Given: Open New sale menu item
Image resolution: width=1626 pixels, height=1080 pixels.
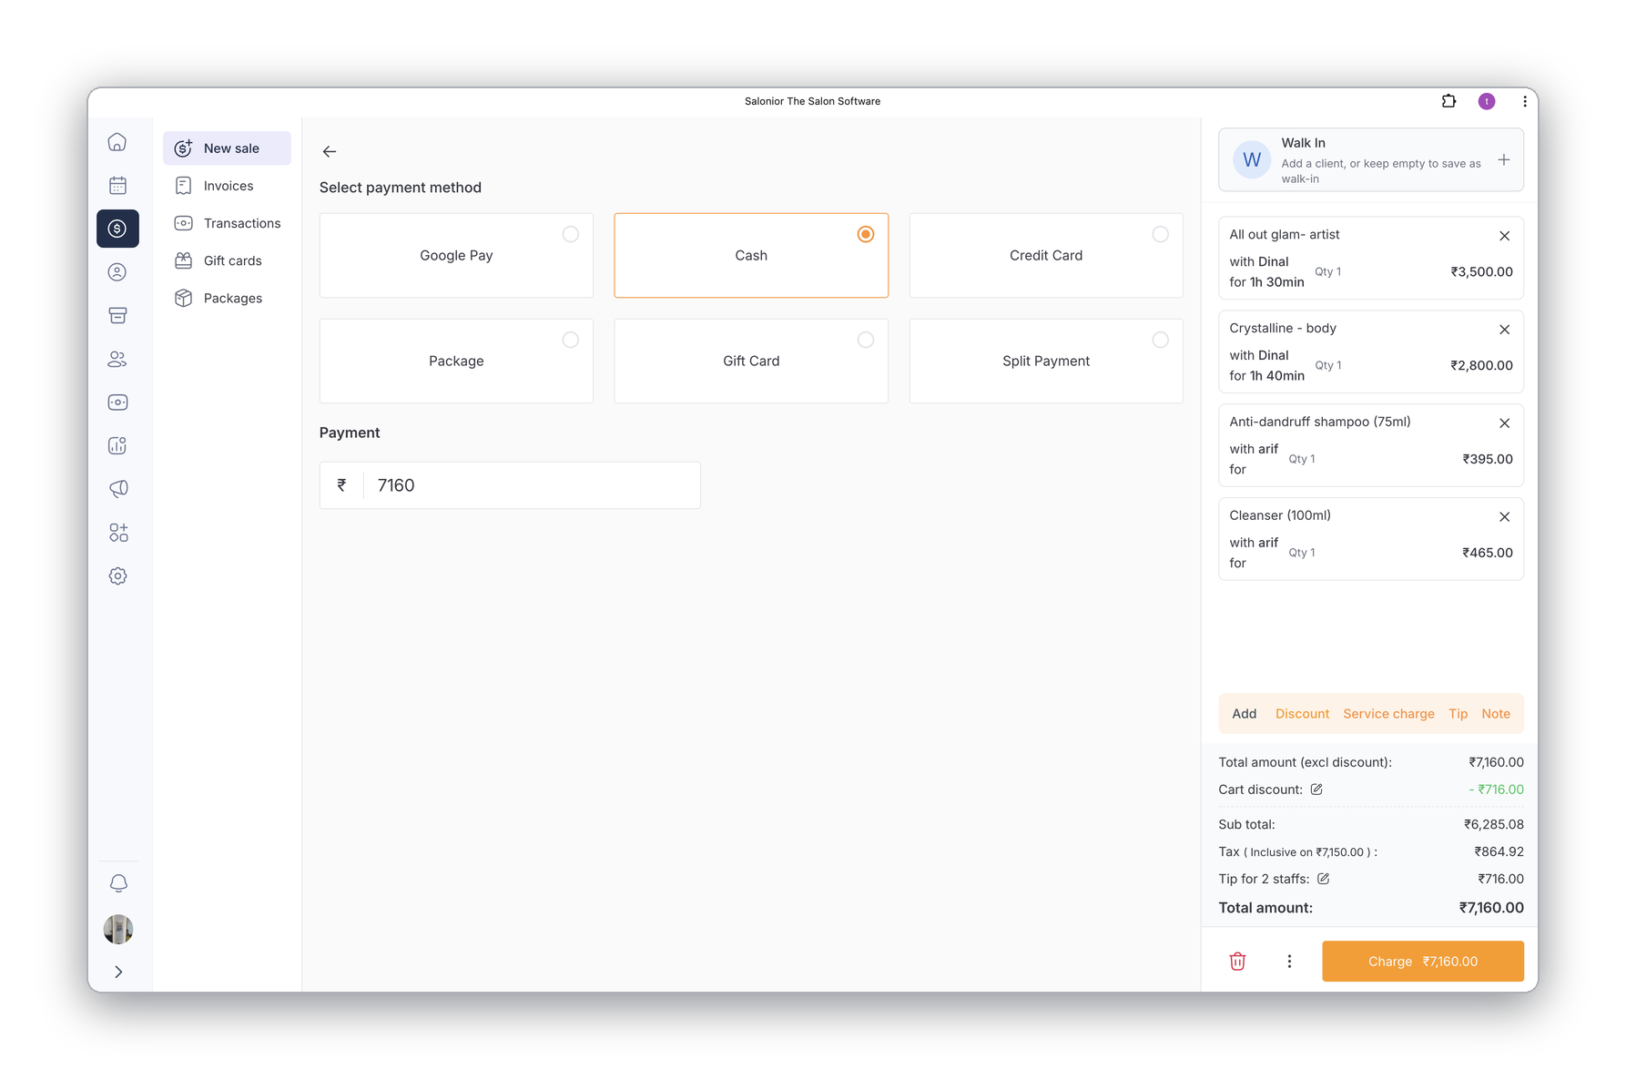Looking at the screenshot, I should coord(227,148).
